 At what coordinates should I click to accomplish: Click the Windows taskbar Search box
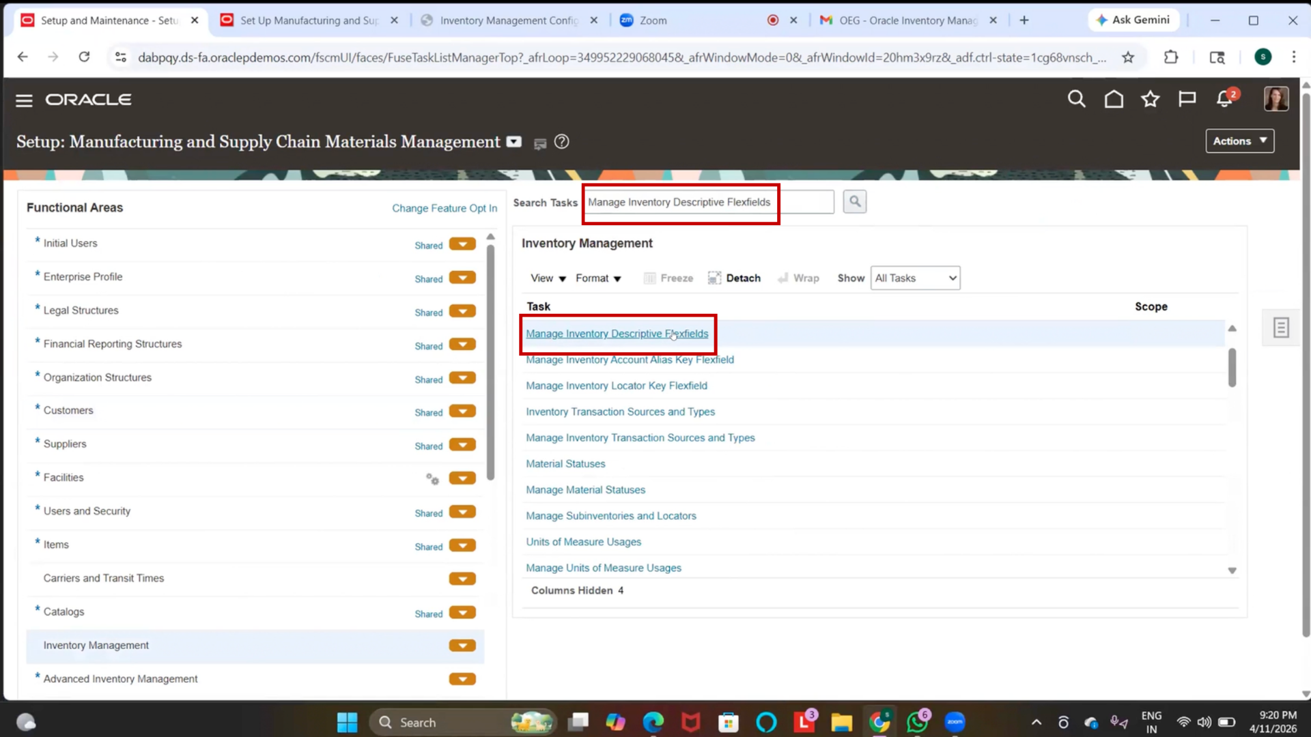tap(462, 722)
